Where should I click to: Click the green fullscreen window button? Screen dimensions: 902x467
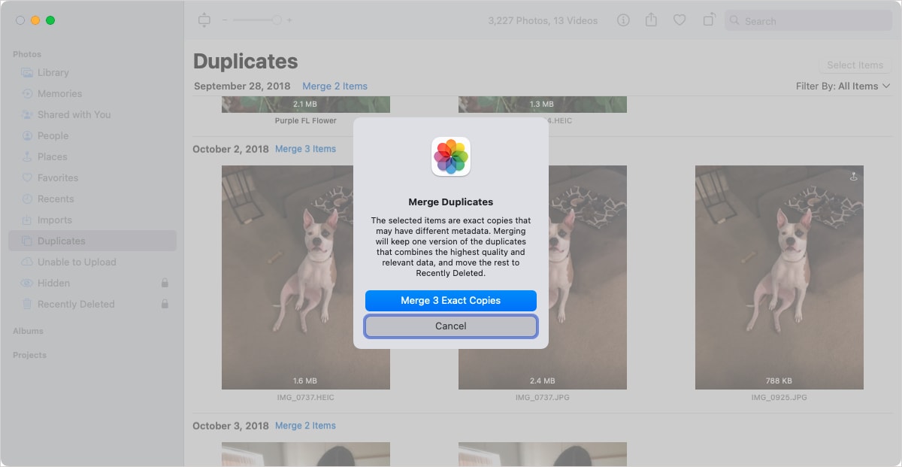coord(50,20)
